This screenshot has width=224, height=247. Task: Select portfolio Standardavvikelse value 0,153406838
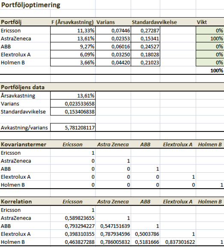coord(73,112)
